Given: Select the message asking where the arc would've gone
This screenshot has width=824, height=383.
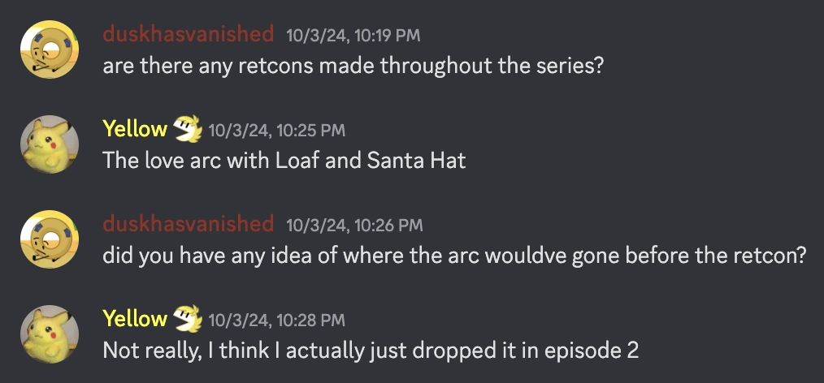Looking at the screenshot, I should (x=454, y=256).
